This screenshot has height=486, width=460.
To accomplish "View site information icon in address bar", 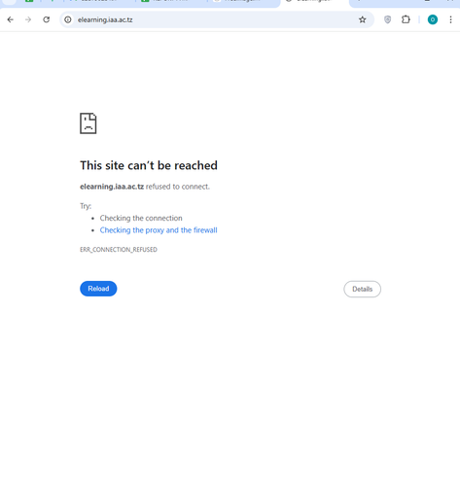I will 68,19.
